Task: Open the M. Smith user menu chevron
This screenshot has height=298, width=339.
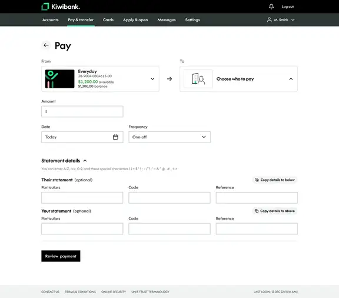Action: click(293, 19)
